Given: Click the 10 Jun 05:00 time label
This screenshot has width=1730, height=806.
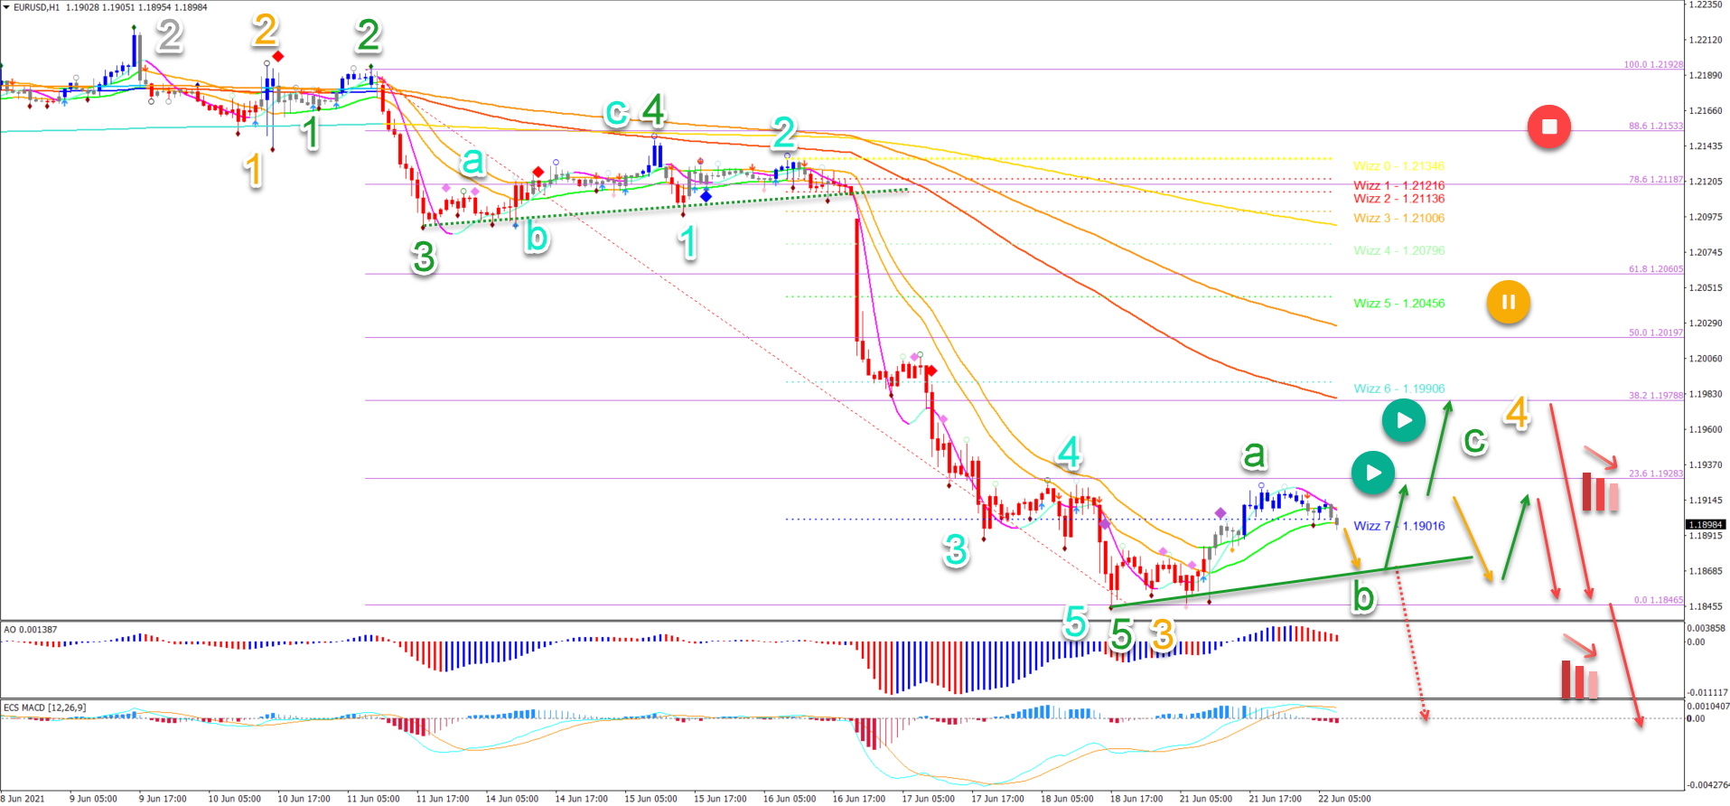Looking at the screenshot, I should 235,799.
